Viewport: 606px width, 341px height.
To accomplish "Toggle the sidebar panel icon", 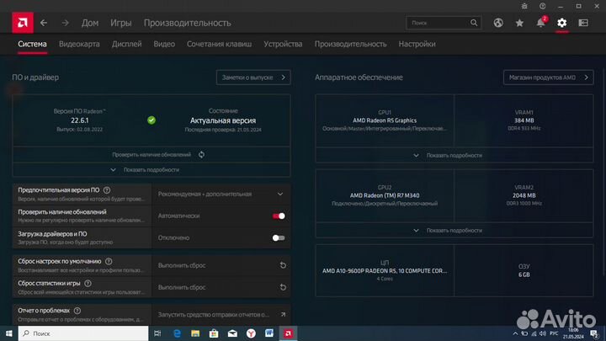I will tap(583, 23).
